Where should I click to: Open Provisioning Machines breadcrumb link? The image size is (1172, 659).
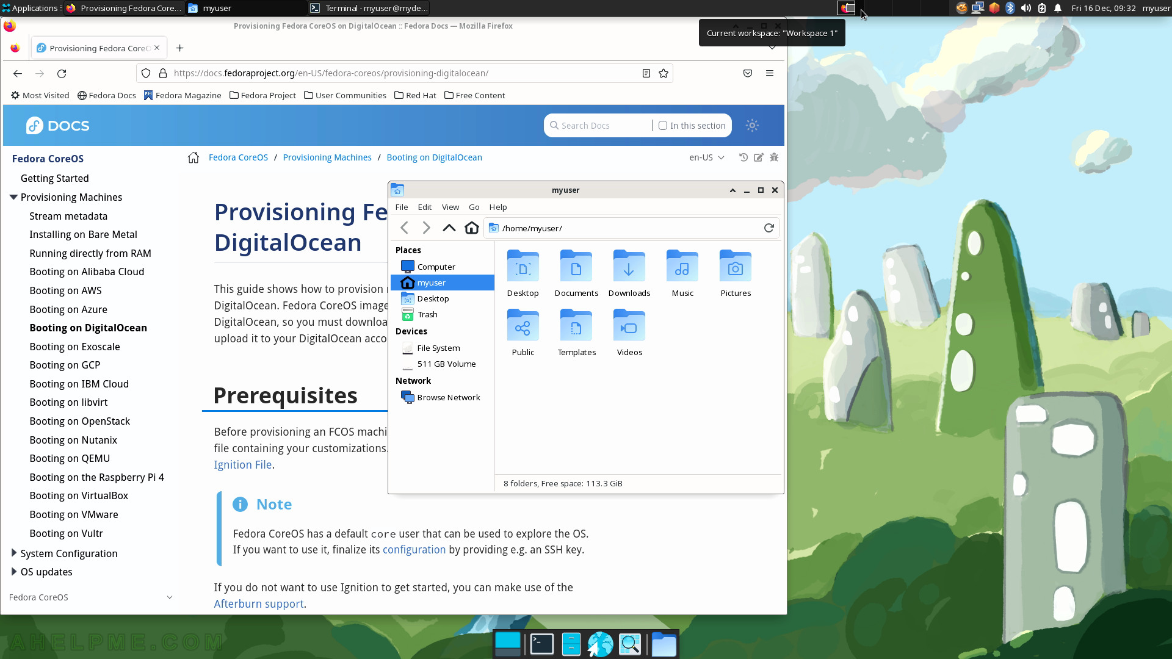[327, 157]
